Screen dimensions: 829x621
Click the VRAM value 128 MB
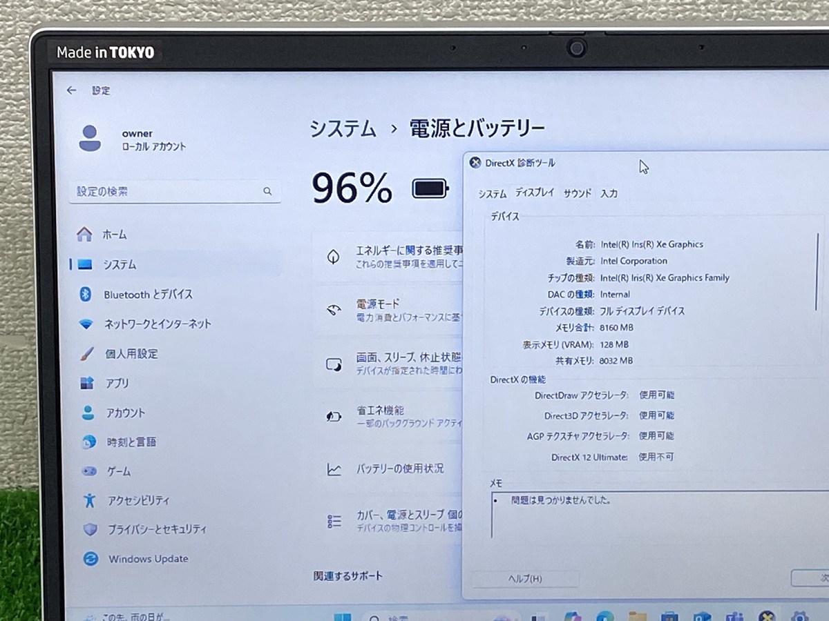[615, 344]
